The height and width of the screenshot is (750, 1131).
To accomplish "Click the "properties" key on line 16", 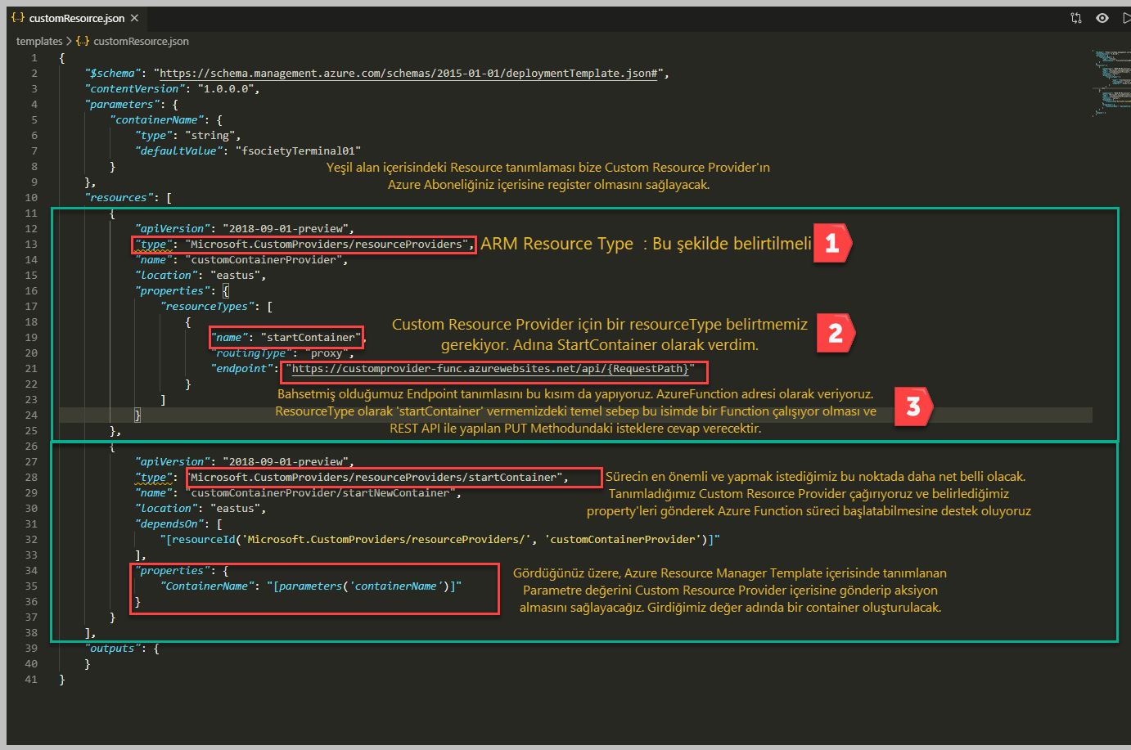I will (173, 290).
